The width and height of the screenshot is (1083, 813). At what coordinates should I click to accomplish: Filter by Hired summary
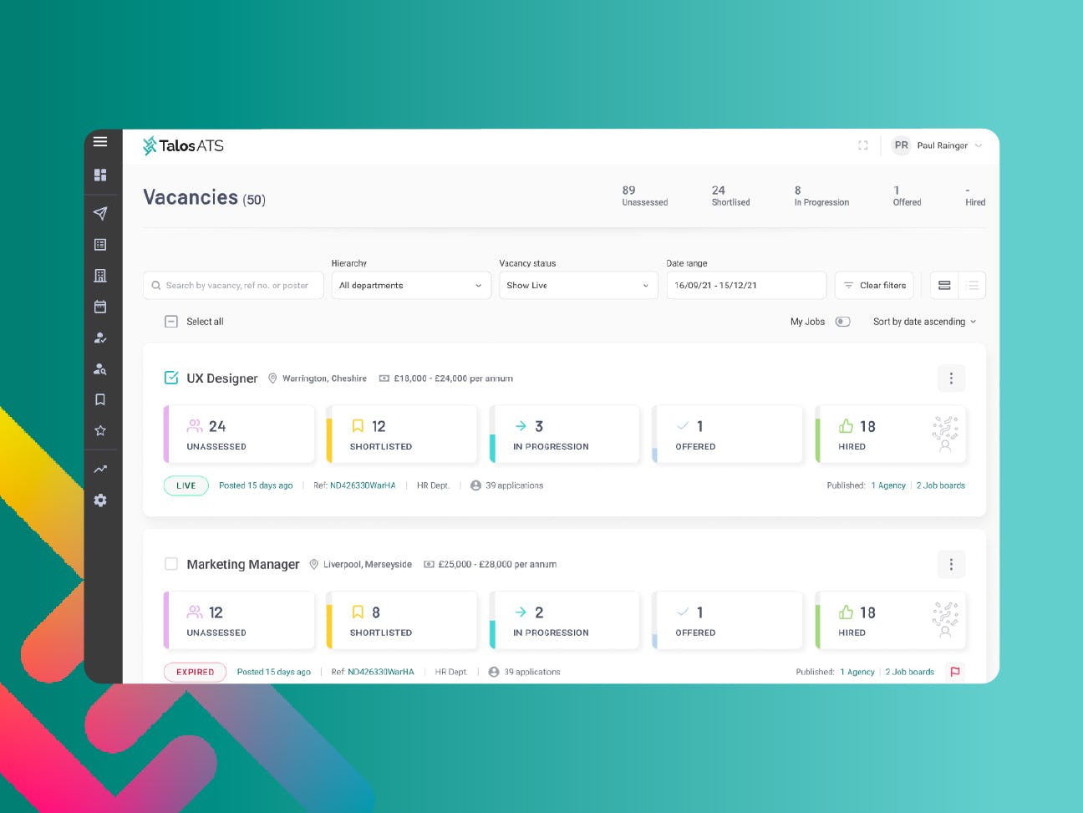pos(975,196)
